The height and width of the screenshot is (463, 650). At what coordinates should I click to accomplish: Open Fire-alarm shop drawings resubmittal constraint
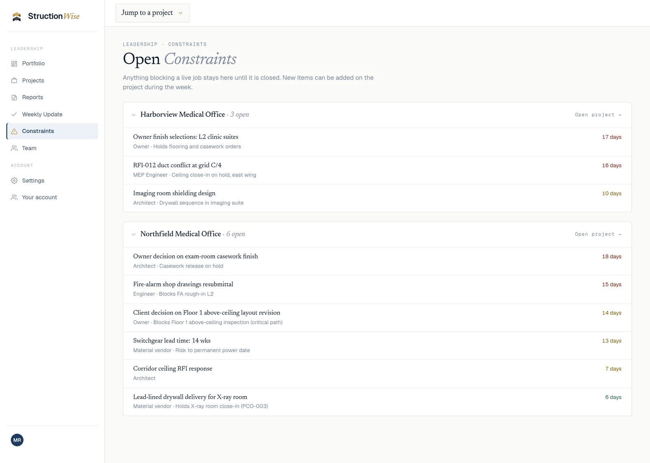click(x=377, y=289)
